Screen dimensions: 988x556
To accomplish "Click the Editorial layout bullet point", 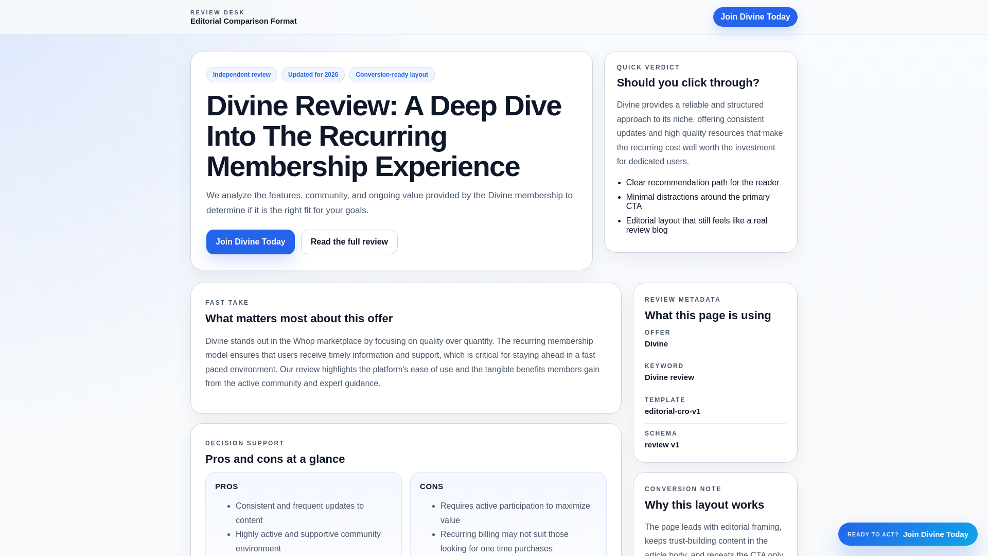I will click(697, 225).
